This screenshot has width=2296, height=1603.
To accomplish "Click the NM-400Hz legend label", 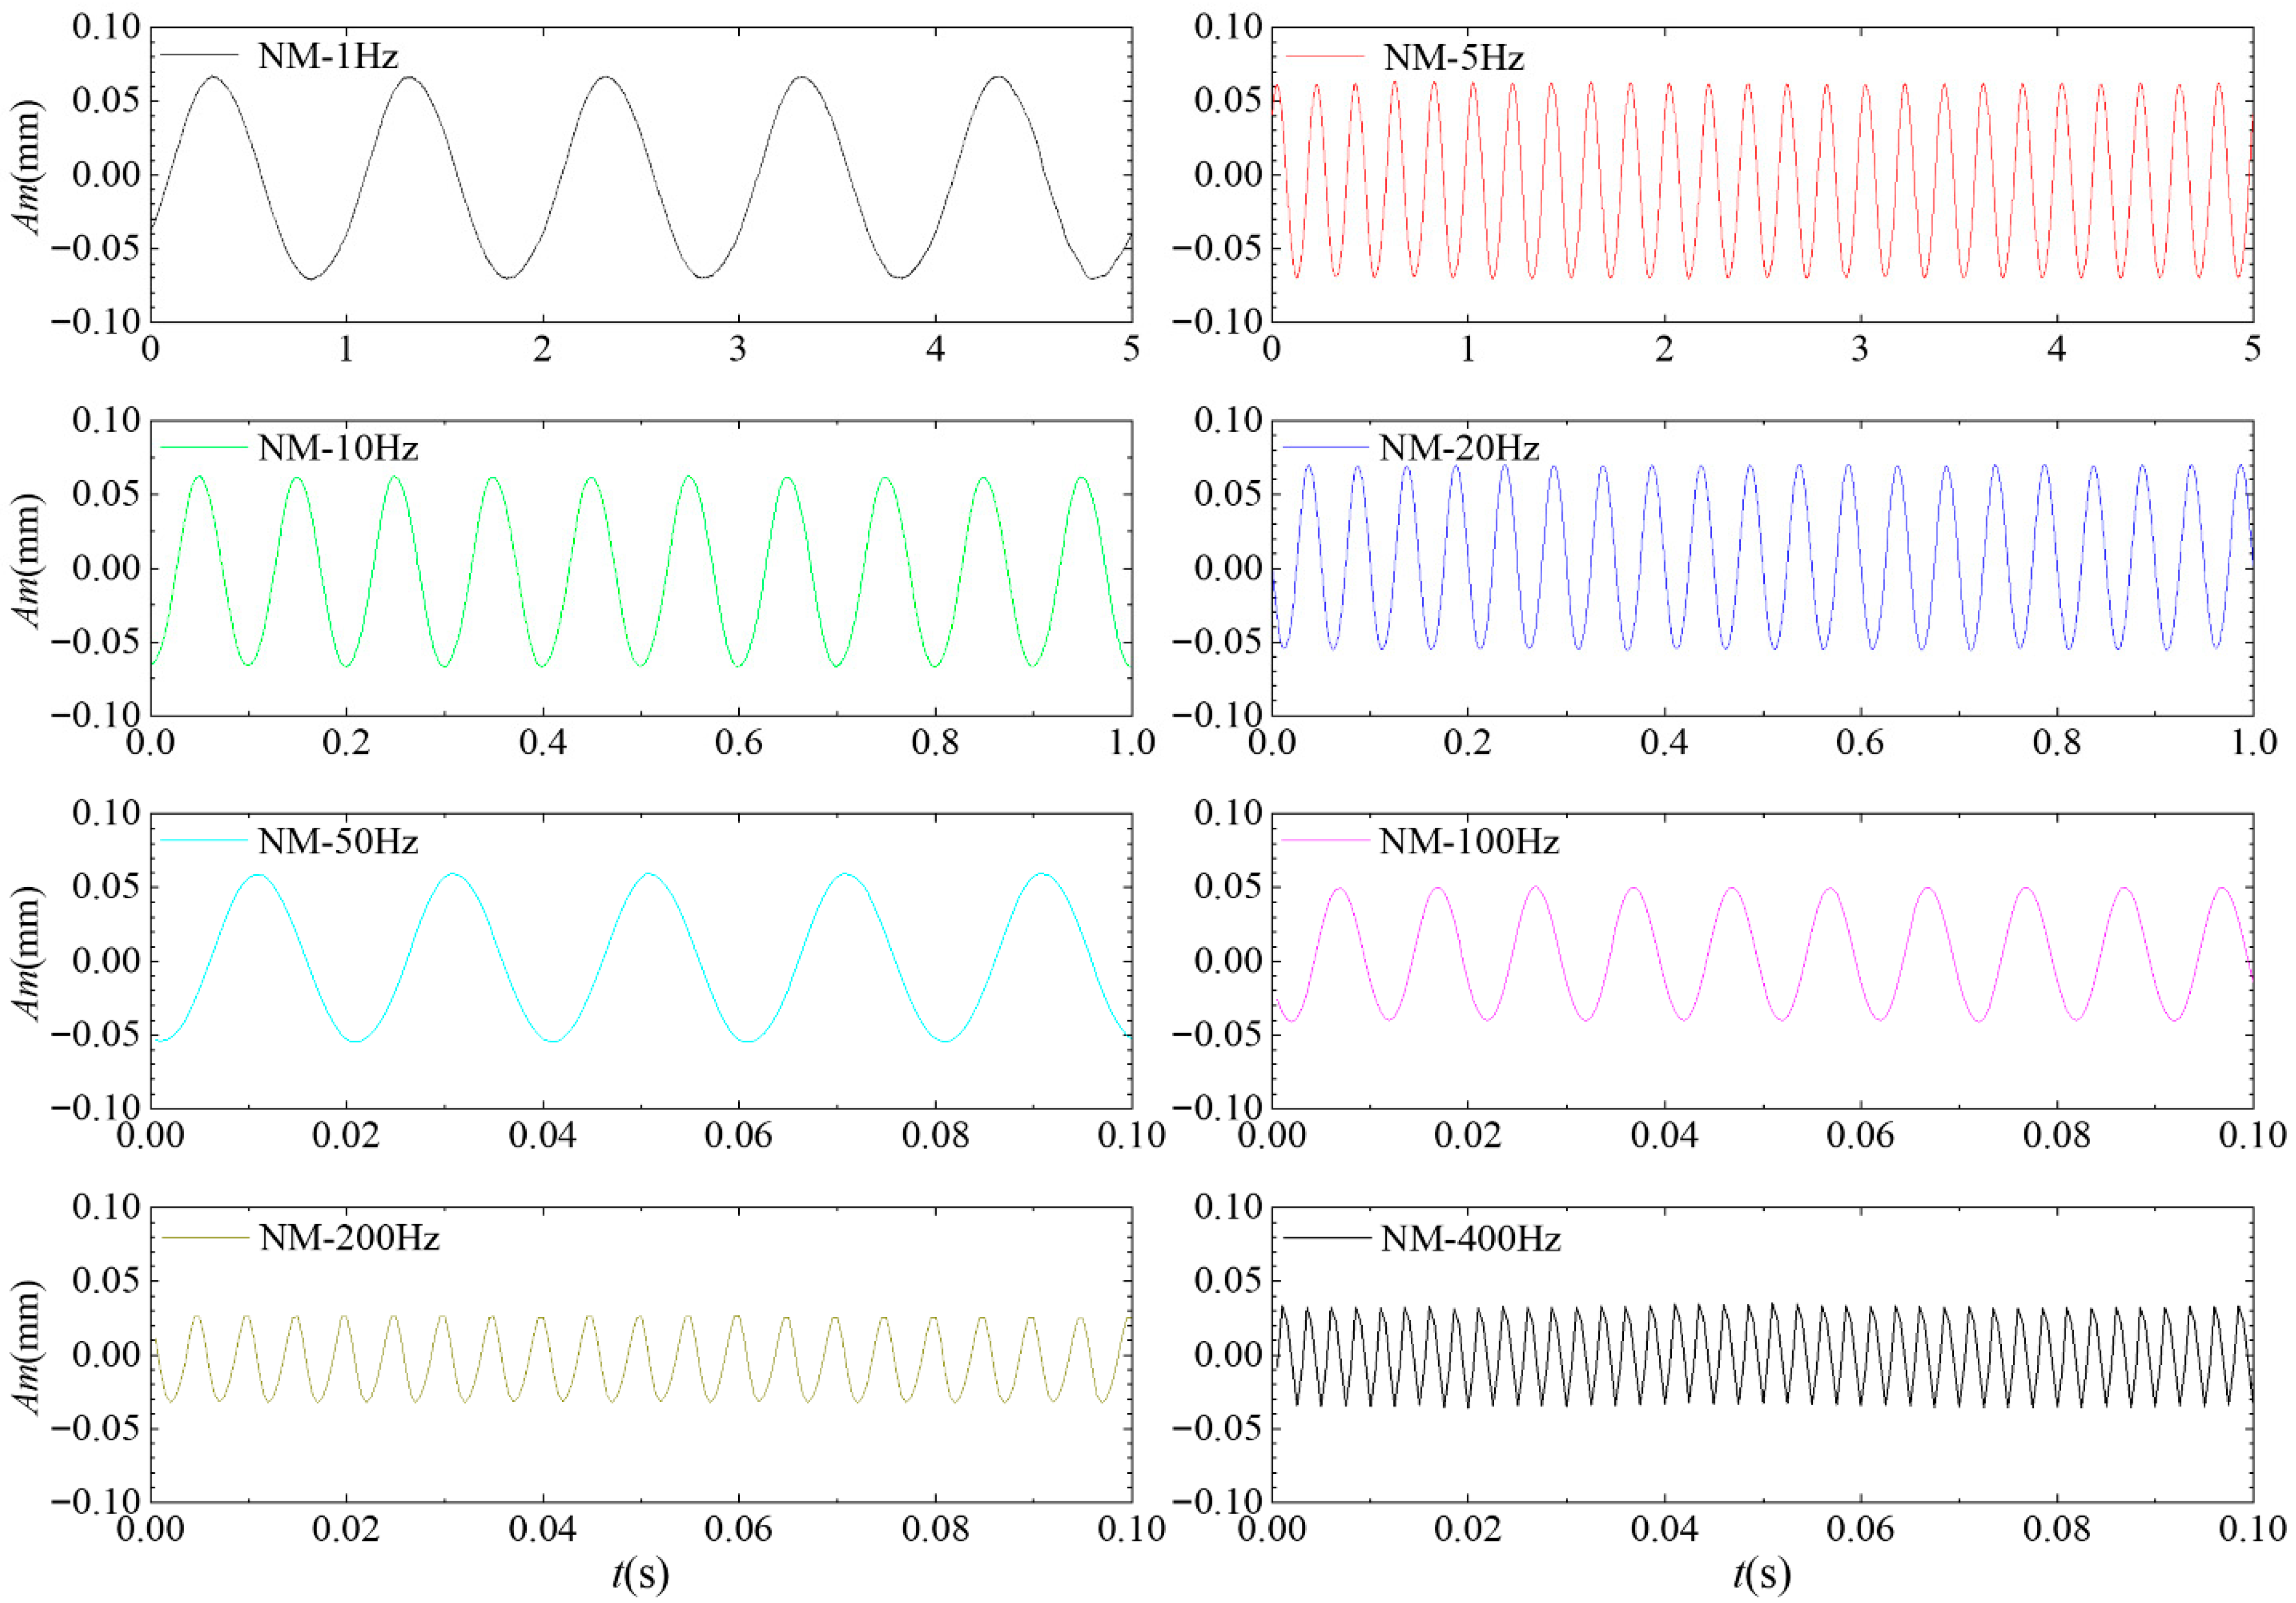I will pyautogui.click(x=1470, y=1239).
